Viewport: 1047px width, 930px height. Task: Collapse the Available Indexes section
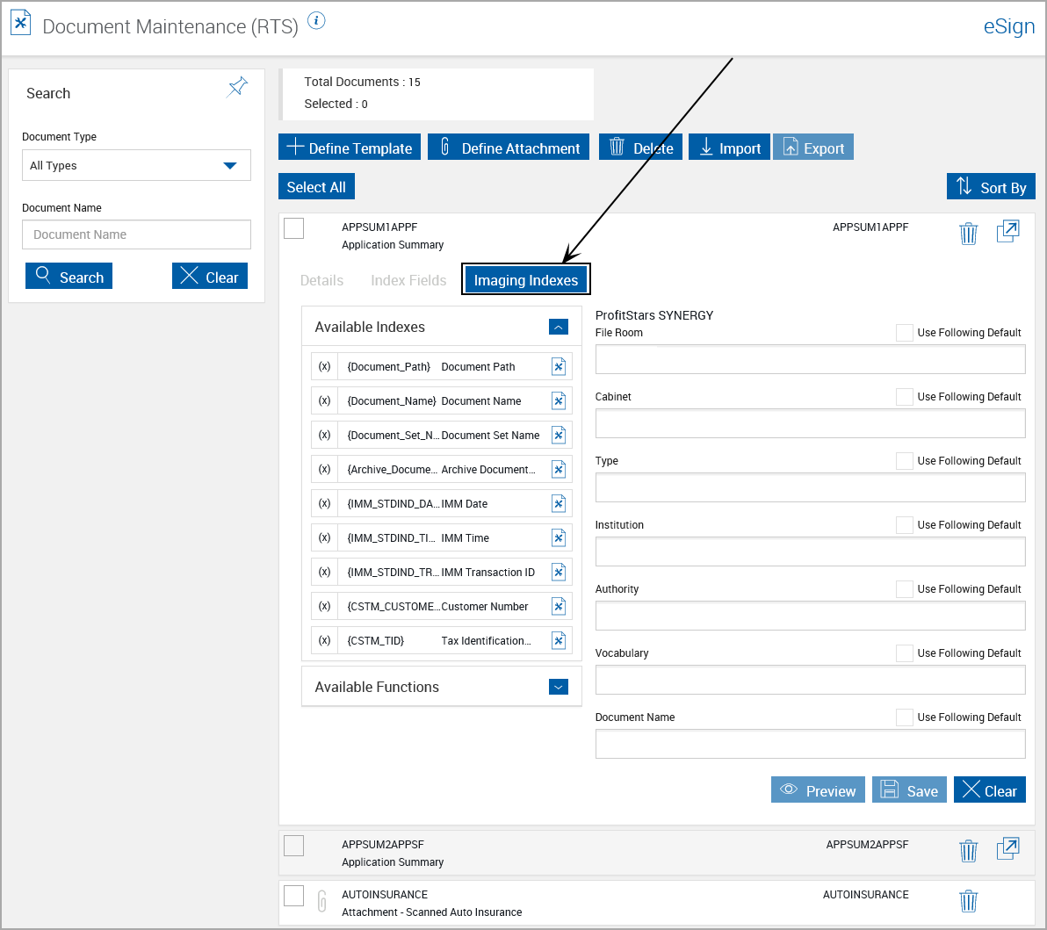[x=559, y=327]
